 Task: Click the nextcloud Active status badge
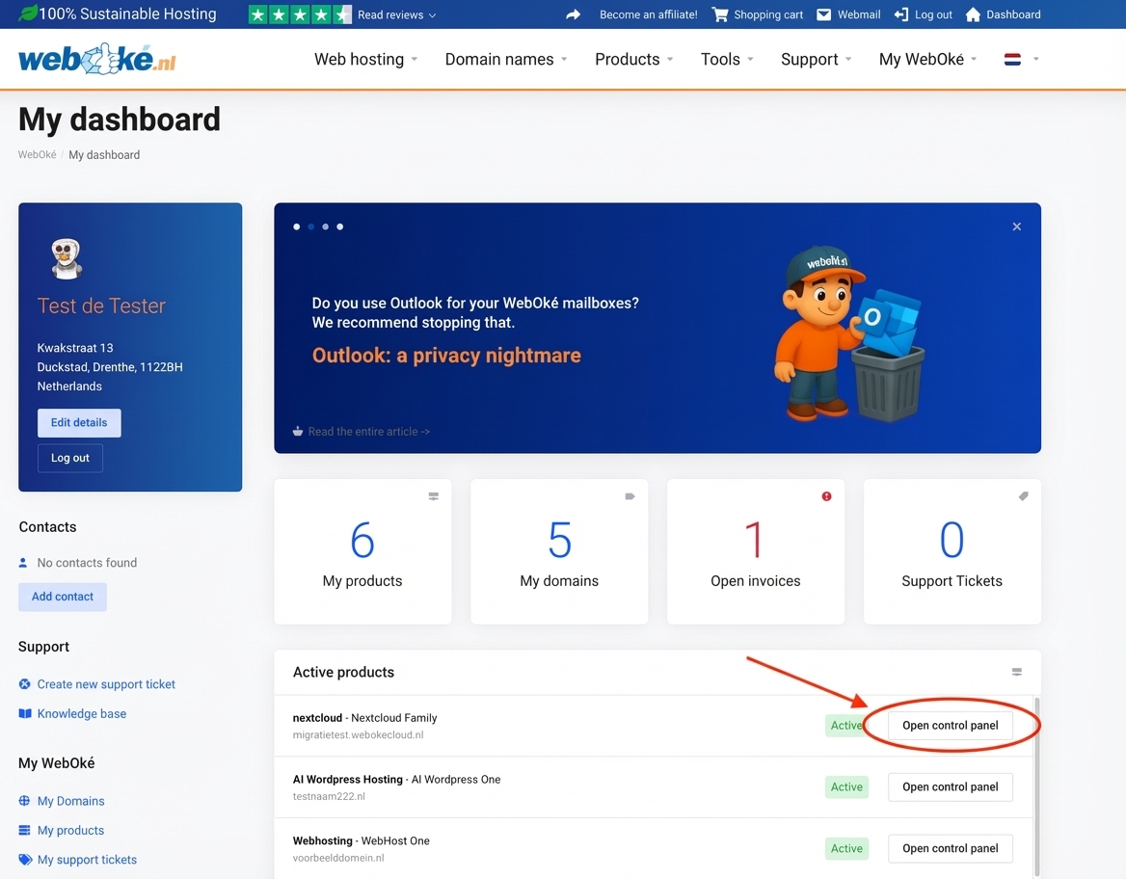(846, 726)
